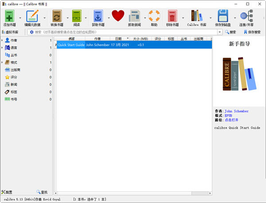Click the John Schember author link

click(236, 111)
